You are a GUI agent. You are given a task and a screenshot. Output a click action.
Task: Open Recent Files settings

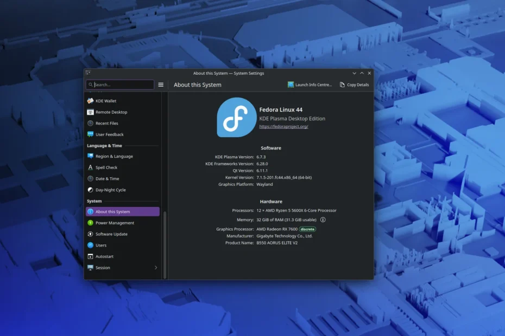(x=122, y=123)
